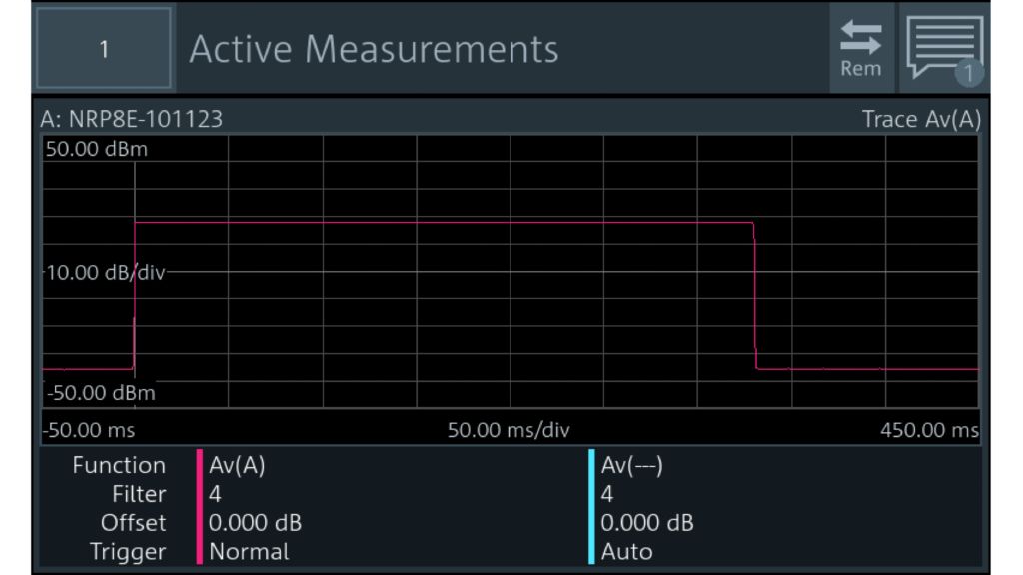The height and width of the screenshot is (575, 1023).
Task: Select the Trace Av(A) label
Action: [x=921, y=120]
